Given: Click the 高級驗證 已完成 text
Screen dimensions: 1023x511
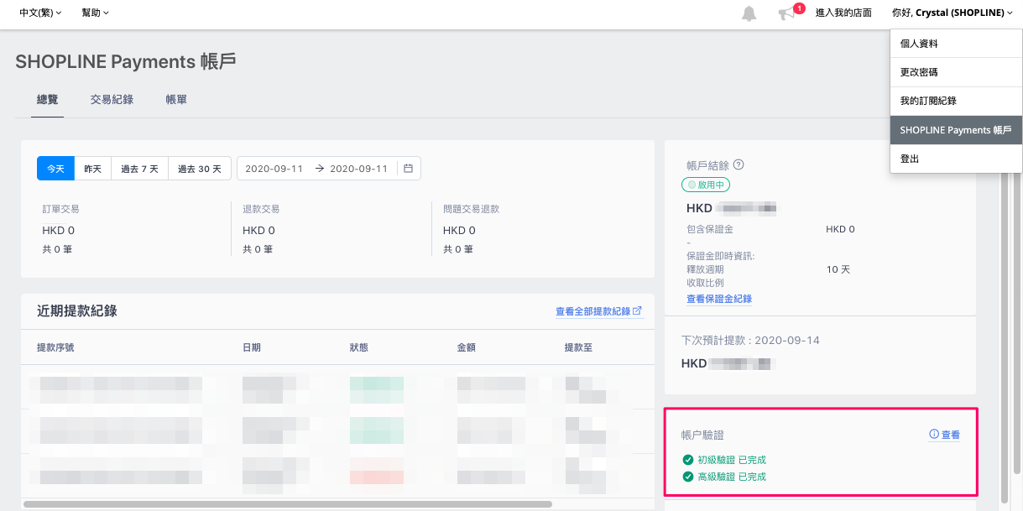Looking at the screenshot, I should tap(732, 477).
